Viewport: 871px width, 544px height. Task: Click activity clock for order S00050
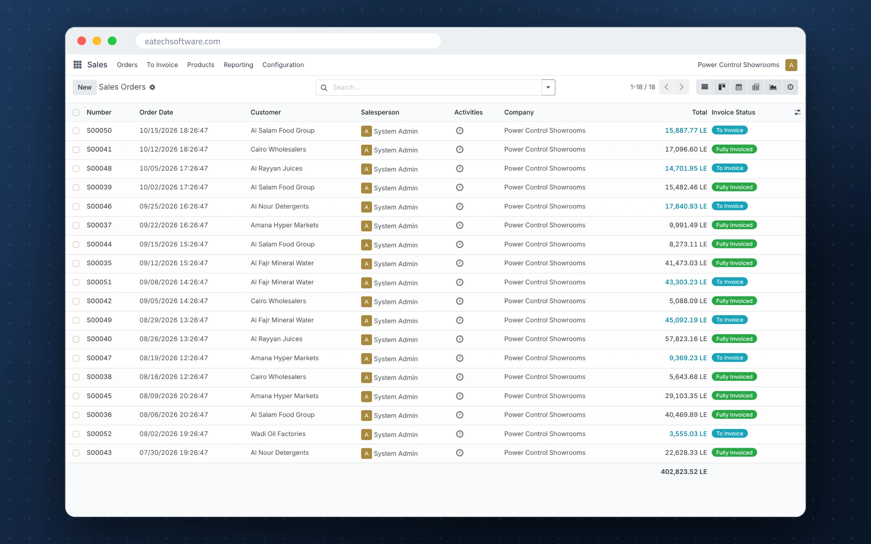point(459,131)
